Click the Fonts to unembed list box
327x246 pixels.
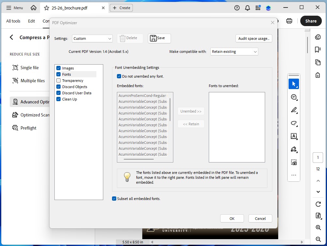237,127
